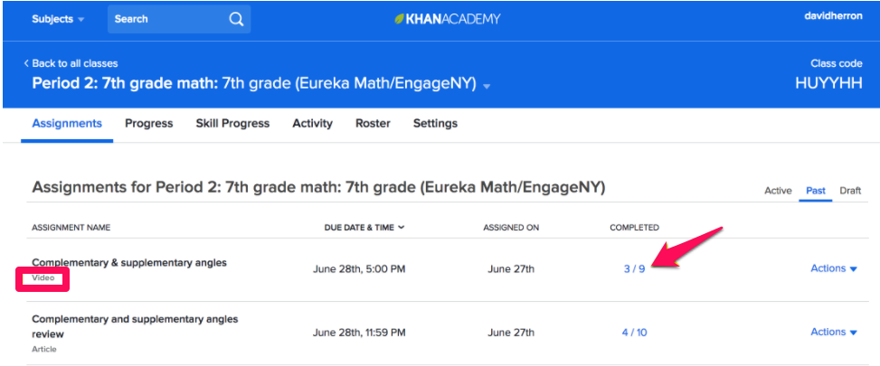880x366 pixels.
Task: Type in the Search field
Action: [166, 19]
